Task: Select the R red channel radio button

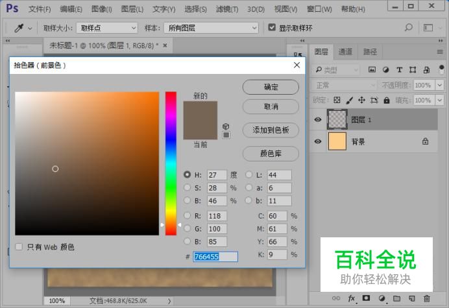Action: tap(188, 215)
